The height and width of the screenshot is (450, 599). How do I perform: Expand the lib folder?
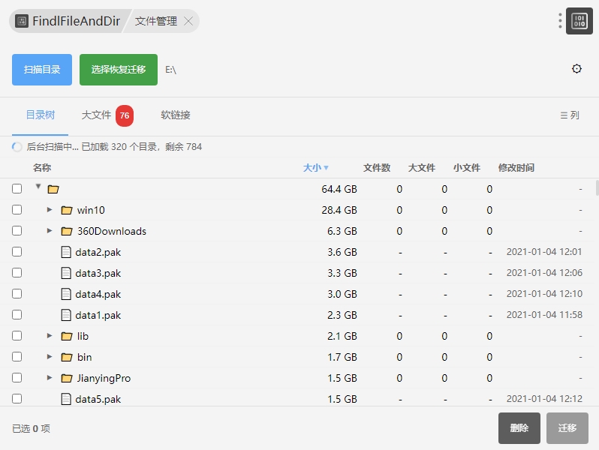pyautogui.click(x=50, y=335)
